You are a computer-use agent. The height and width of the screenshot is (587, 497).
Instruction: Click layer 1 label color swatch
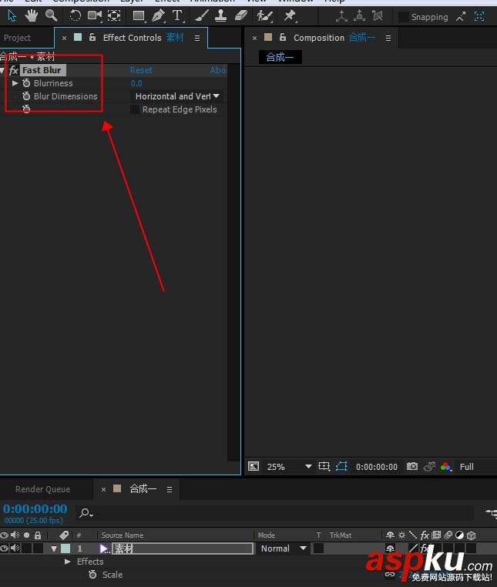pos(65,548)
